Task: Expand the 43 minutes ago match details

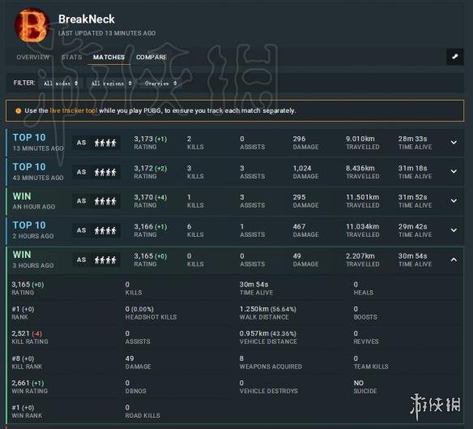Action: [454, 171]
